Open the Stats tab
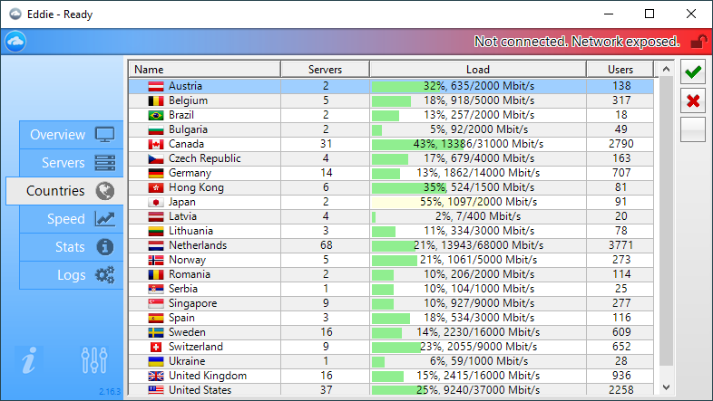 pos(72,247)
